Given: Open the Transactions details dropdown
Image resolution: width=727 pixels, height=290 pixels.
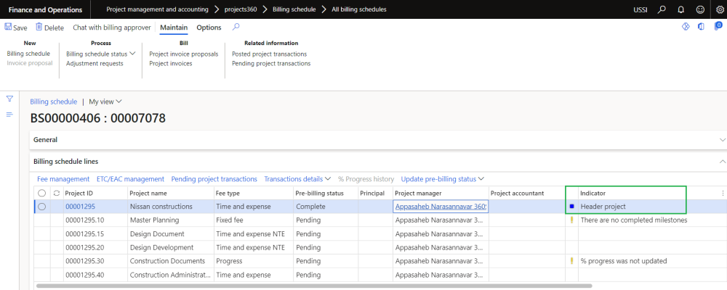Looking at the screenshot, I should click(x=297, y=178).
